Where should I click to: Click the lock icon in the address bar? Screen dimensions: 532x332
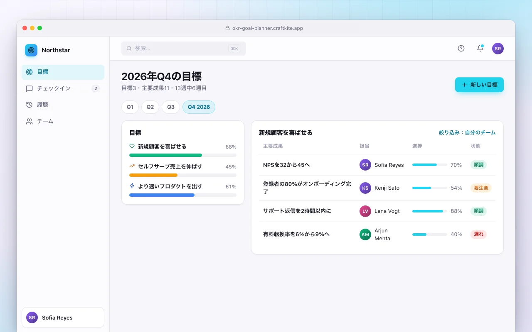coord(227,28)
